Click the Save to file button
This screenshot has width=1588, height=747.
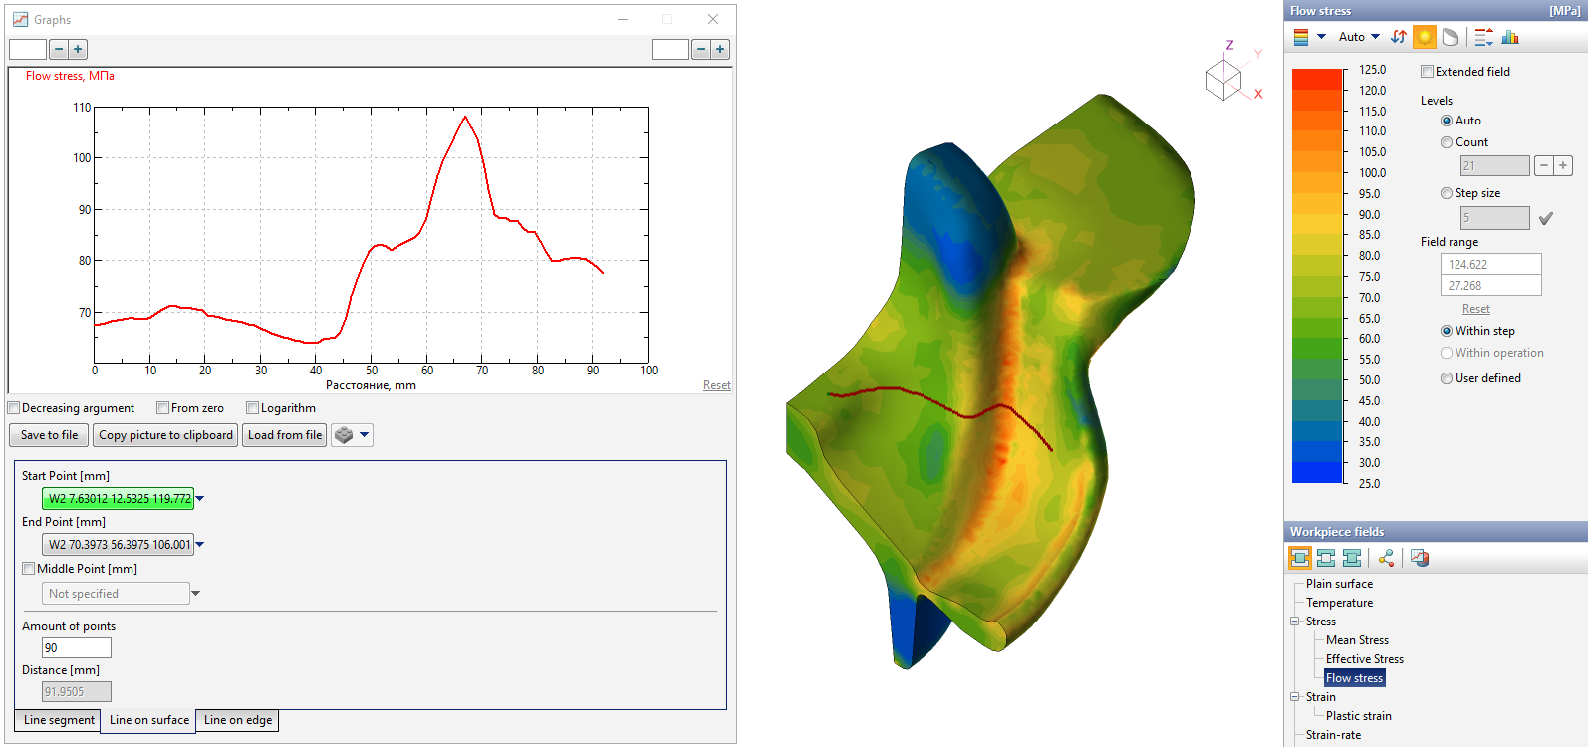click(49, 435)
